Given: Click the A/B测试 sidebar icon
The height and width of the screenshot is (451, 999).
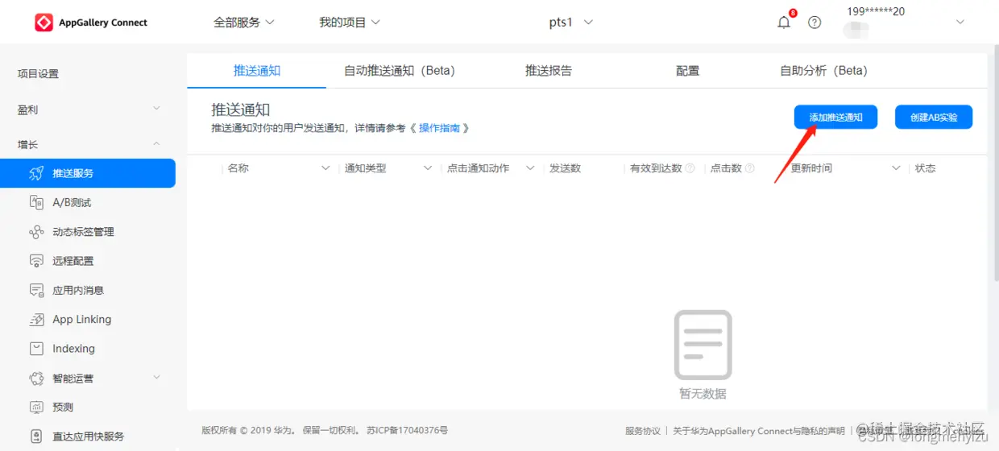Looking at the screenshot, I should (36, 202).
